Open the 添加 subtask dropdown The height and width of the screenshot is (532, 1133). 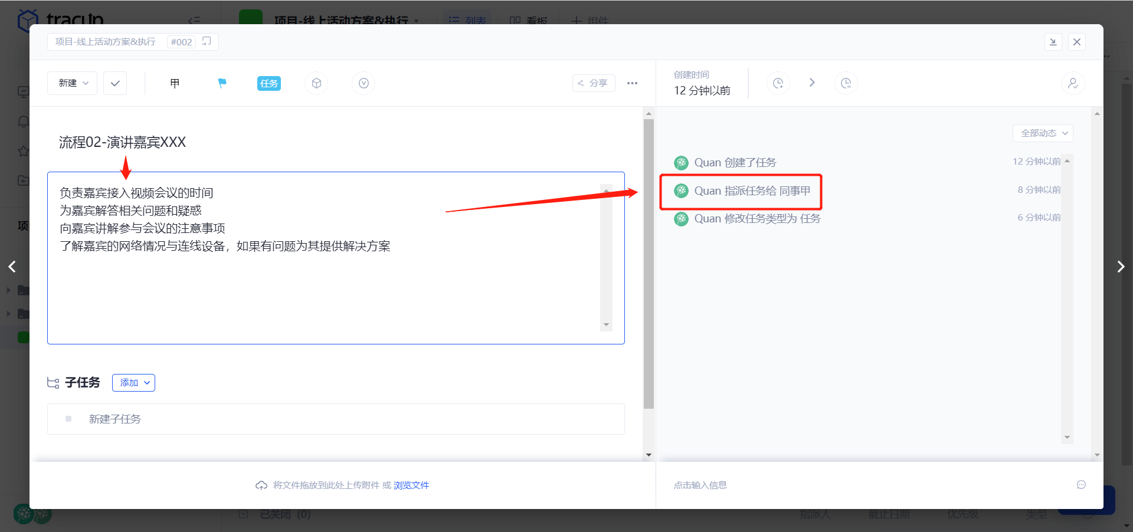[x=133, y=383]
